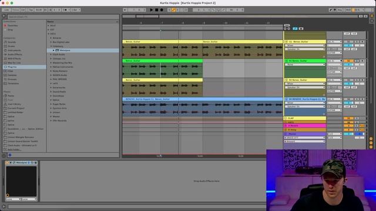Collapse the browser with its toggle arrow
The image size is (376, 211).
pos(4,16)
